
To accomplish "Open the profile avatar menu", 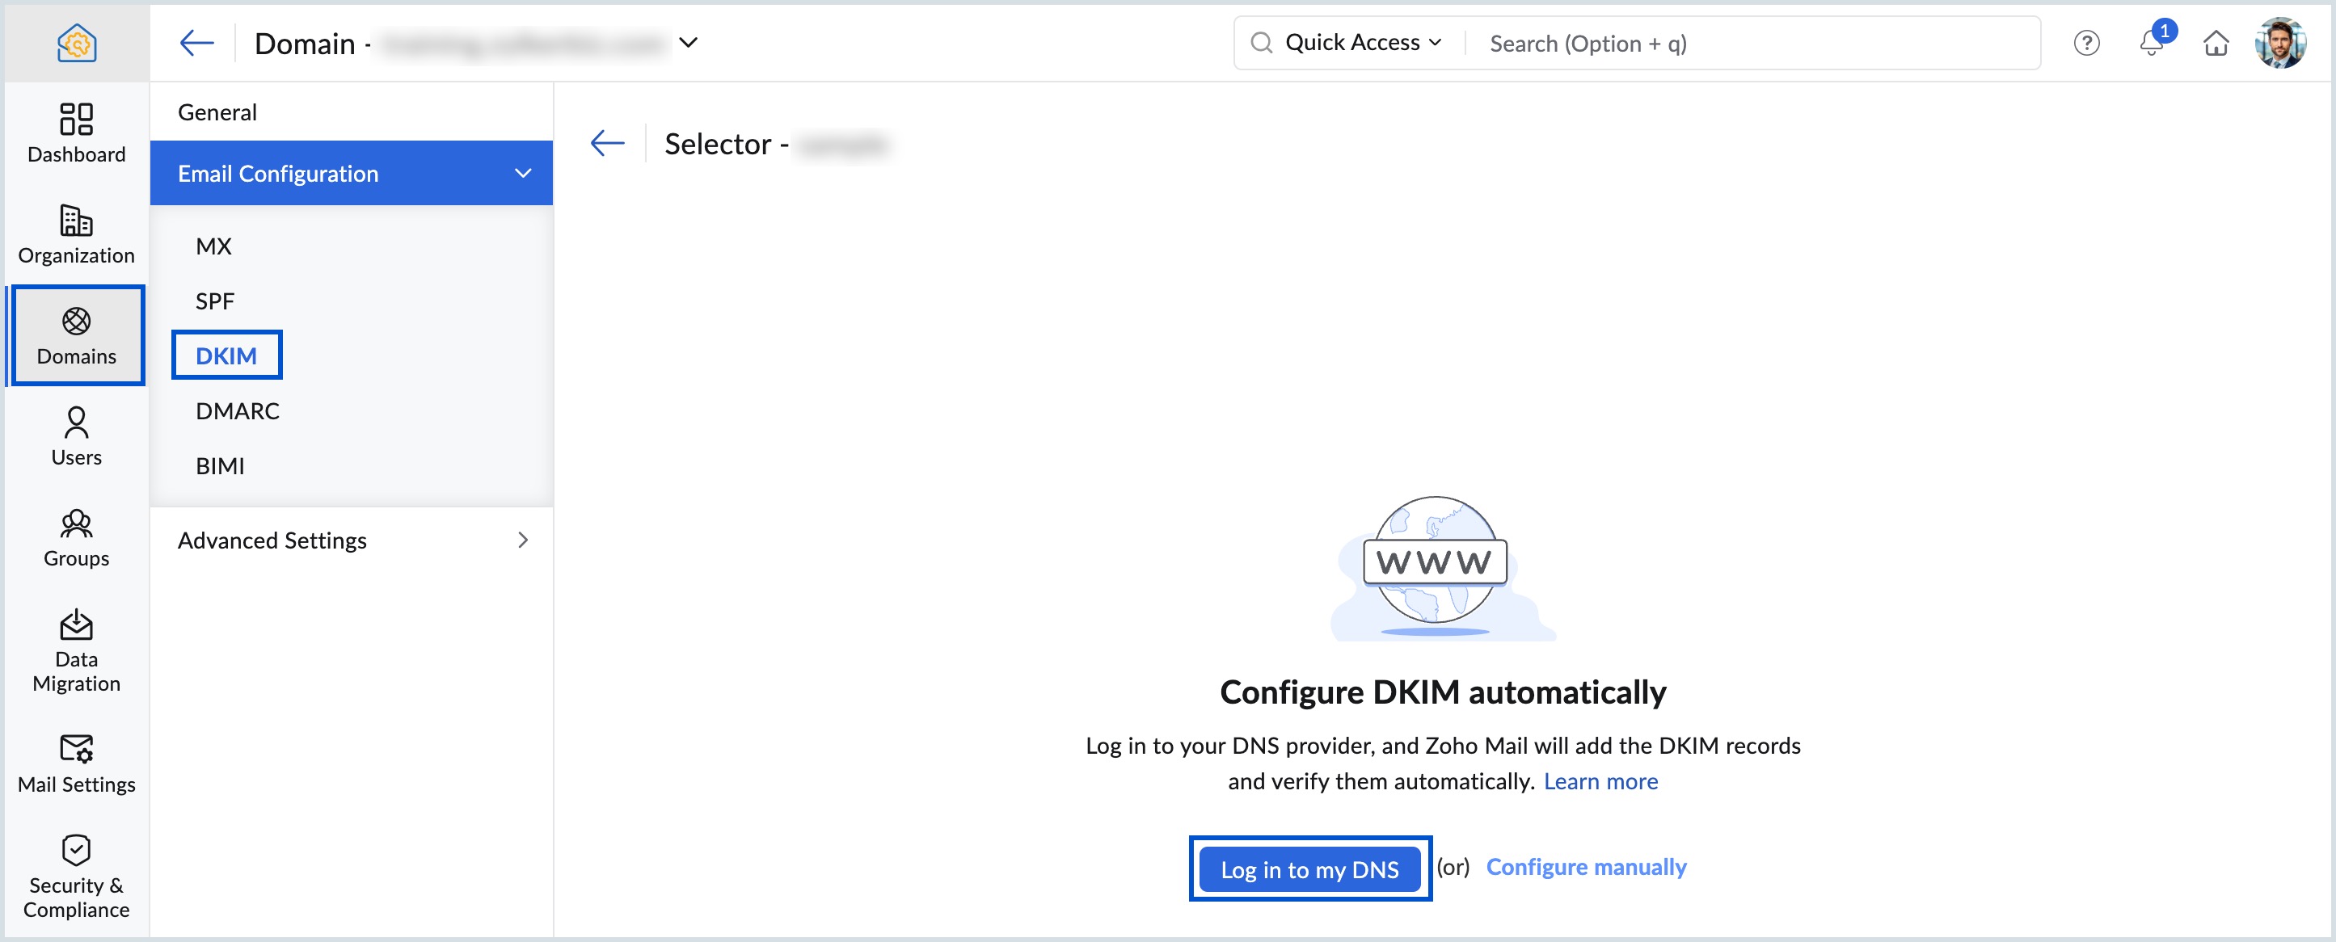I will click(2282, 43).
